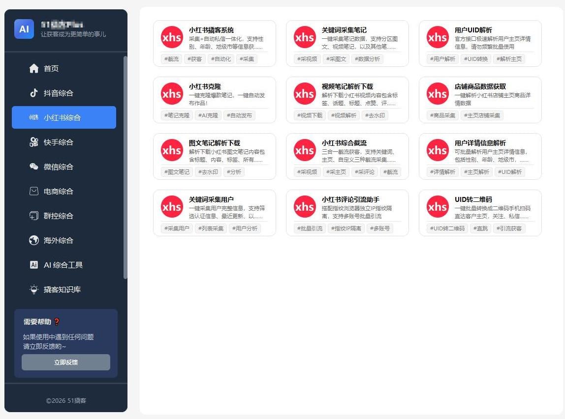Click the #指纹IP隔离 tag

pos(346,228)
